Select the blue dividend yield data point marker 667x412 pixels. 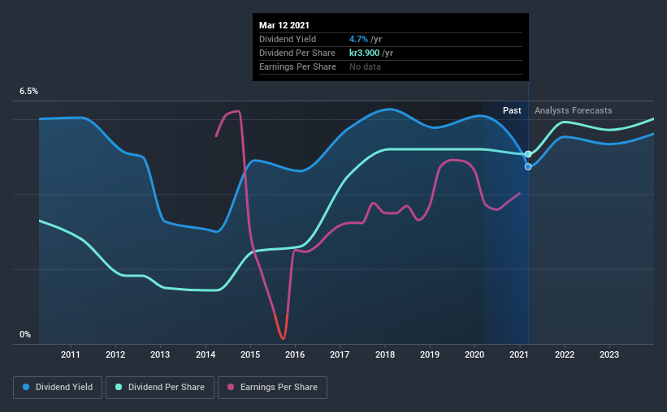(x=528, y=167)
